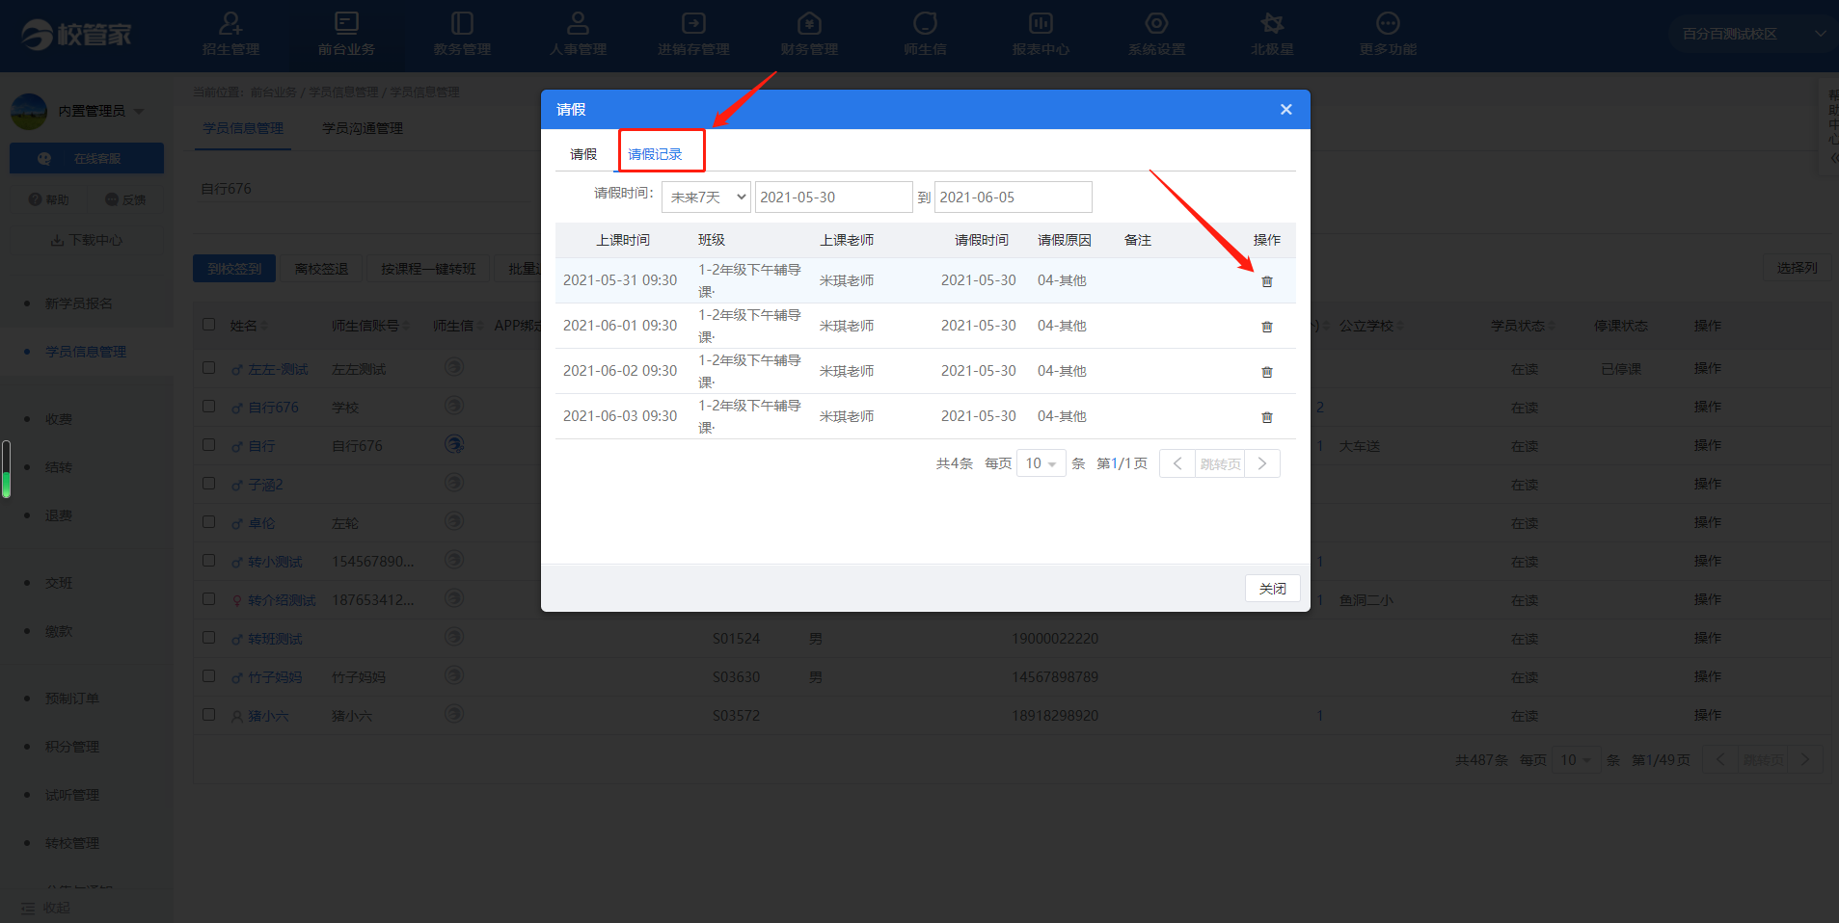Tick the checkbox for student 自行
The width and height of the screenshot is (1839, 923).
pyautogui.click(x=209, y=445)
